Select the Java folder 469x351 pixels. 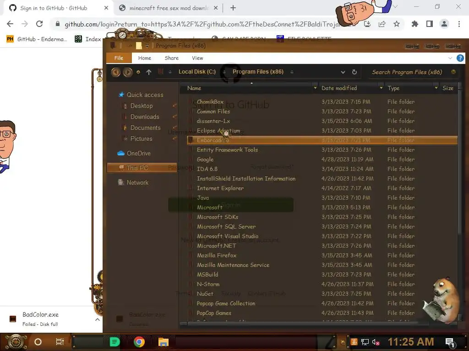coord(203,197)
